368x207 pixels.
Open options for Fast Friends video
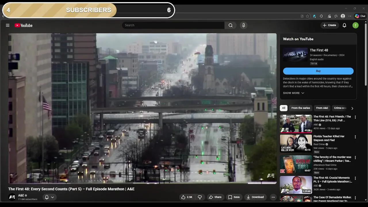point(355,117)
